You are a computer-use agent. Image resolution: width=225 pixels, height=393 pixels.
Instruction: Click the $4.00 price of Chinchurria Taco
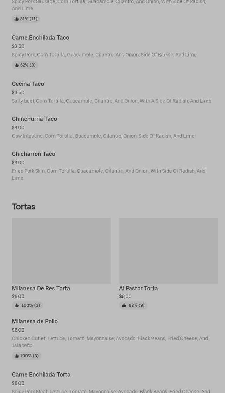pos(18,127)
